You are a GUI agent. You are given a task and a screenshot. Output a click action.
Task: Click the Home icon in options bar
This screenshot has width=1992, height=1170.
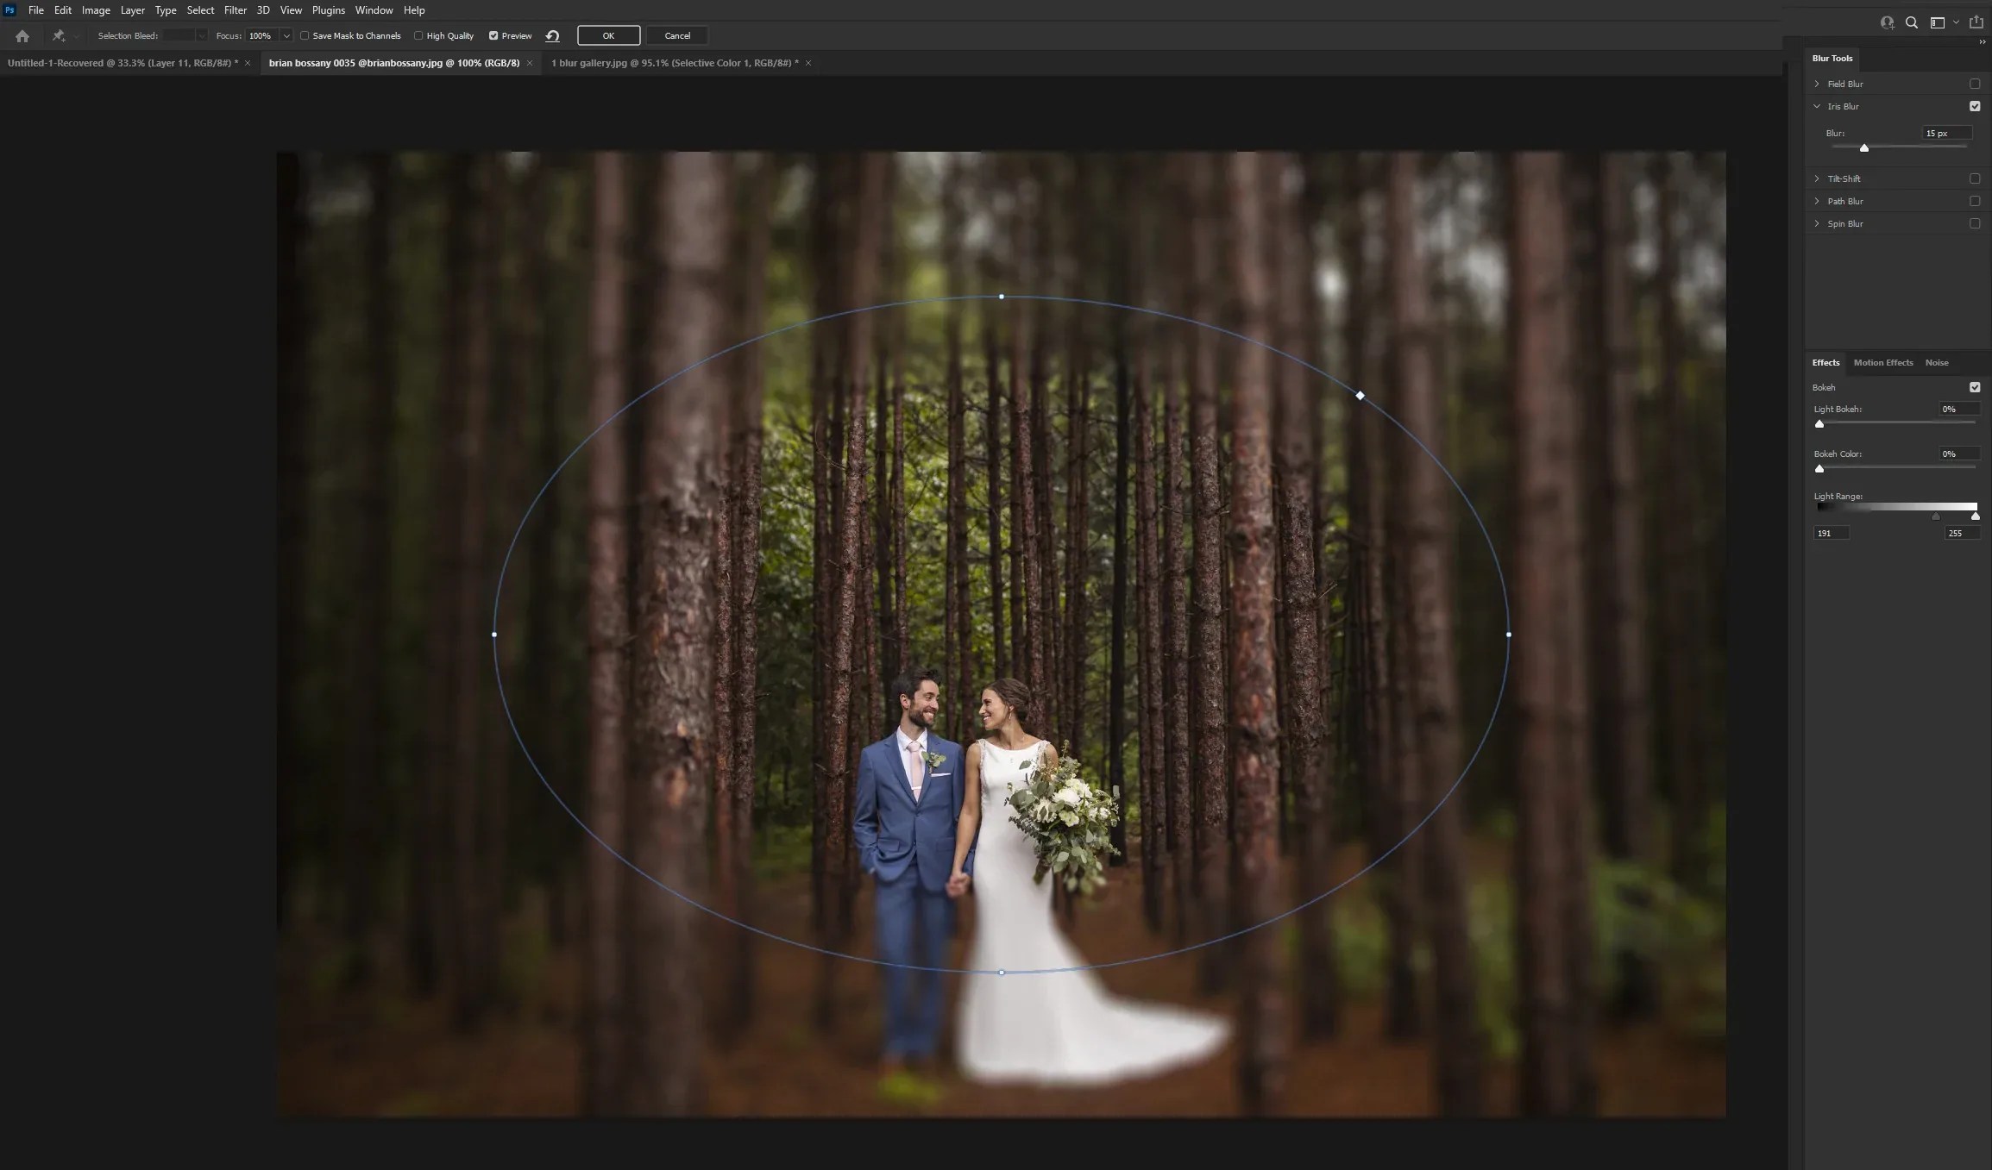(22, 36)
